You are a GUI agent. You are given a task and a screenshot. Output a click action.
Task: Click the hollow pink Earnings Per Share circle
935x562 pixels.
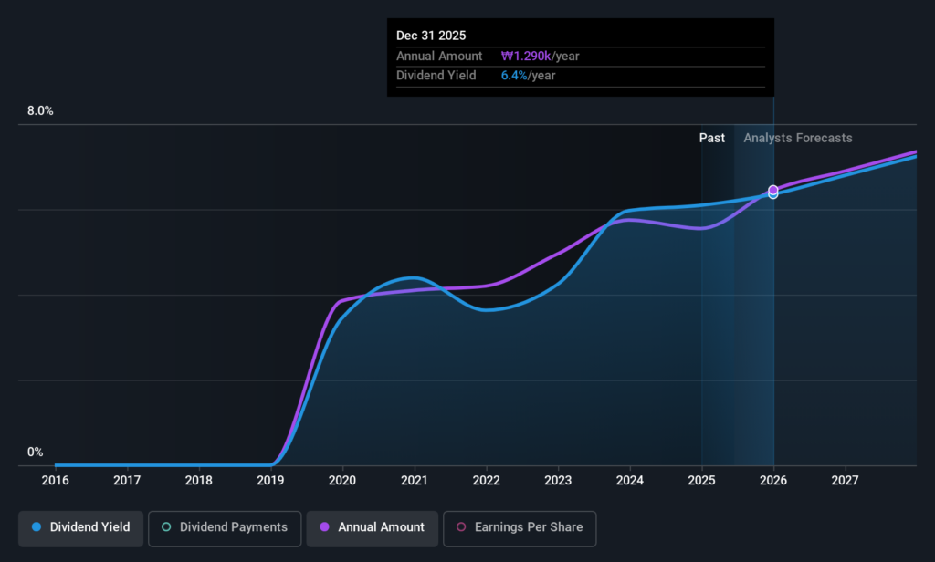(461, 526)
